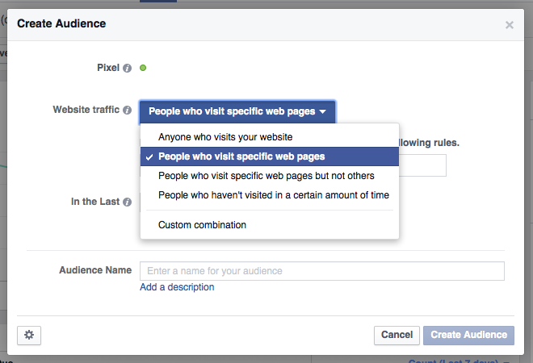The image size is (533, 363).
Task: Select "People who haven't visited in a certain amount of time"
Action: tap(274, 194)
